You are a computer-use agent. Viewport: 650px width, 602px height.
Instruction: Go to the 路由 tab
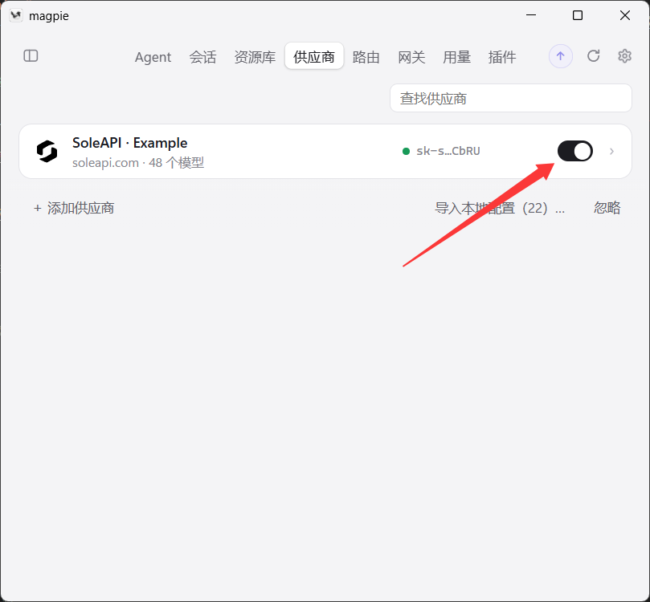coord(366,57)
